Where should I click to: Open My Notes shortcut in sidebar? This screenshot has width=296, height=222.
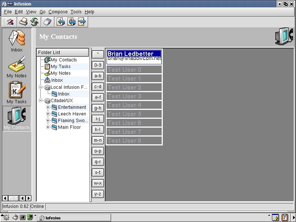tap(17, 67)
